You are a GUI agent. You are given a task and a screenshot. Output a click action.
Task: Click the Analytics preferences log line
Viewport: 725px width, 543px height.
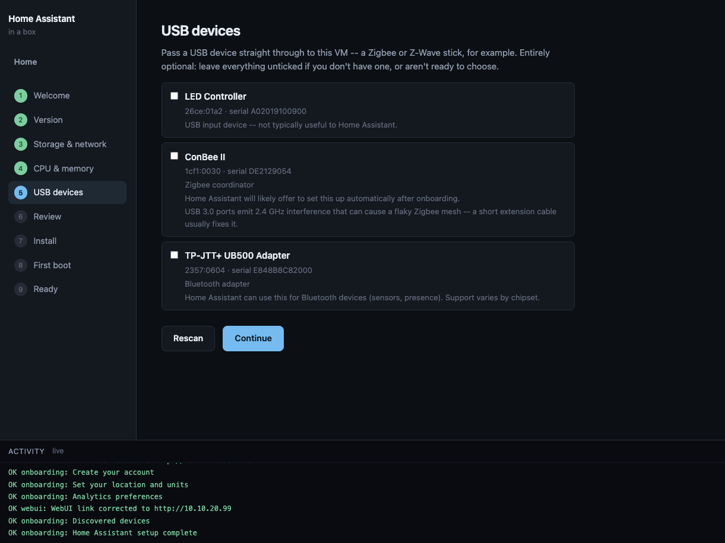(86, 497)
